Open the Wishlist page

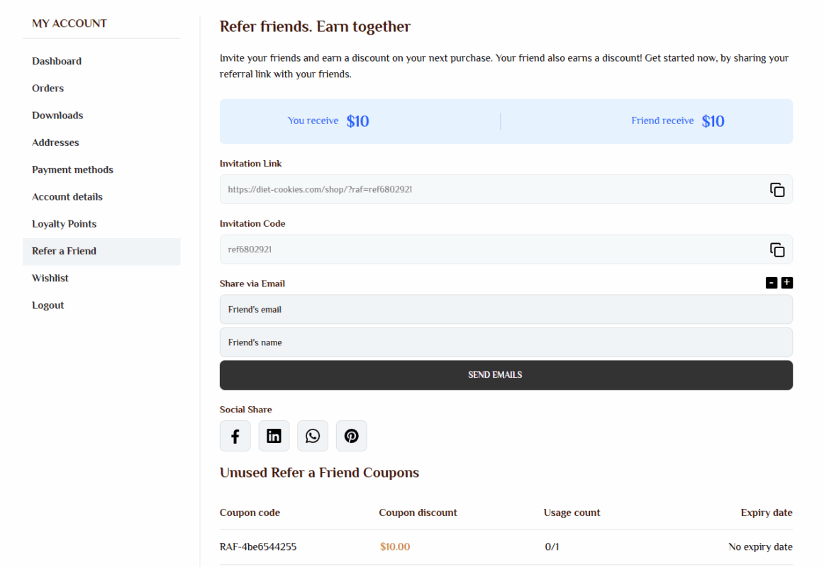(50, 279)
